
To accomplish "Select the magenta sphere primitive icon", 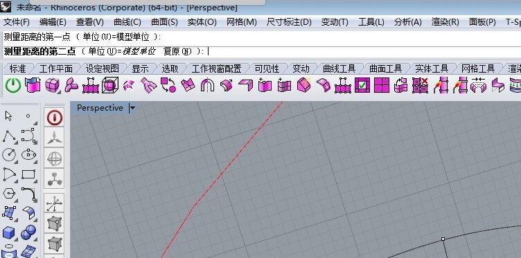I will pos(52,86).
